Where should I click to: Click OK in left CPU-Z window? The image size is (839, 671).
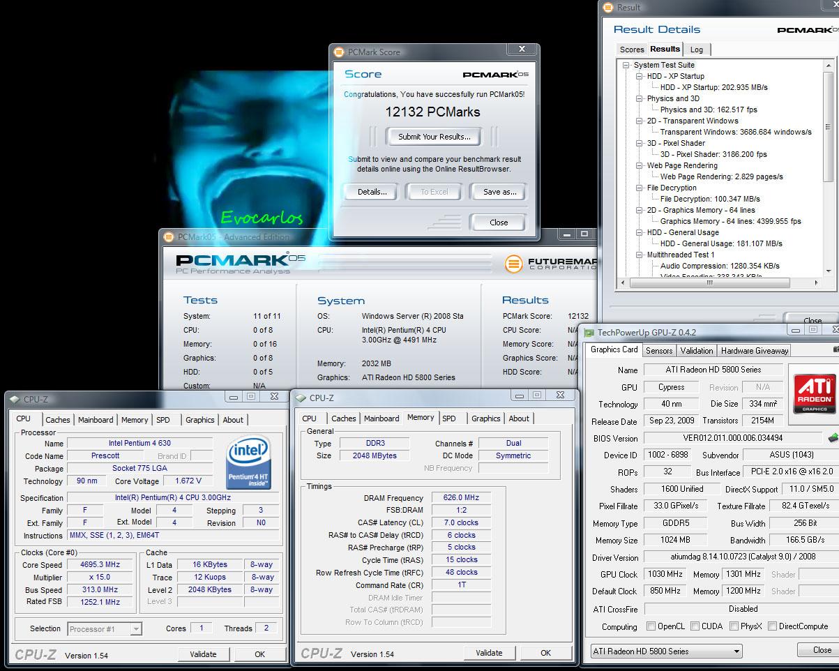click(259, 654)
